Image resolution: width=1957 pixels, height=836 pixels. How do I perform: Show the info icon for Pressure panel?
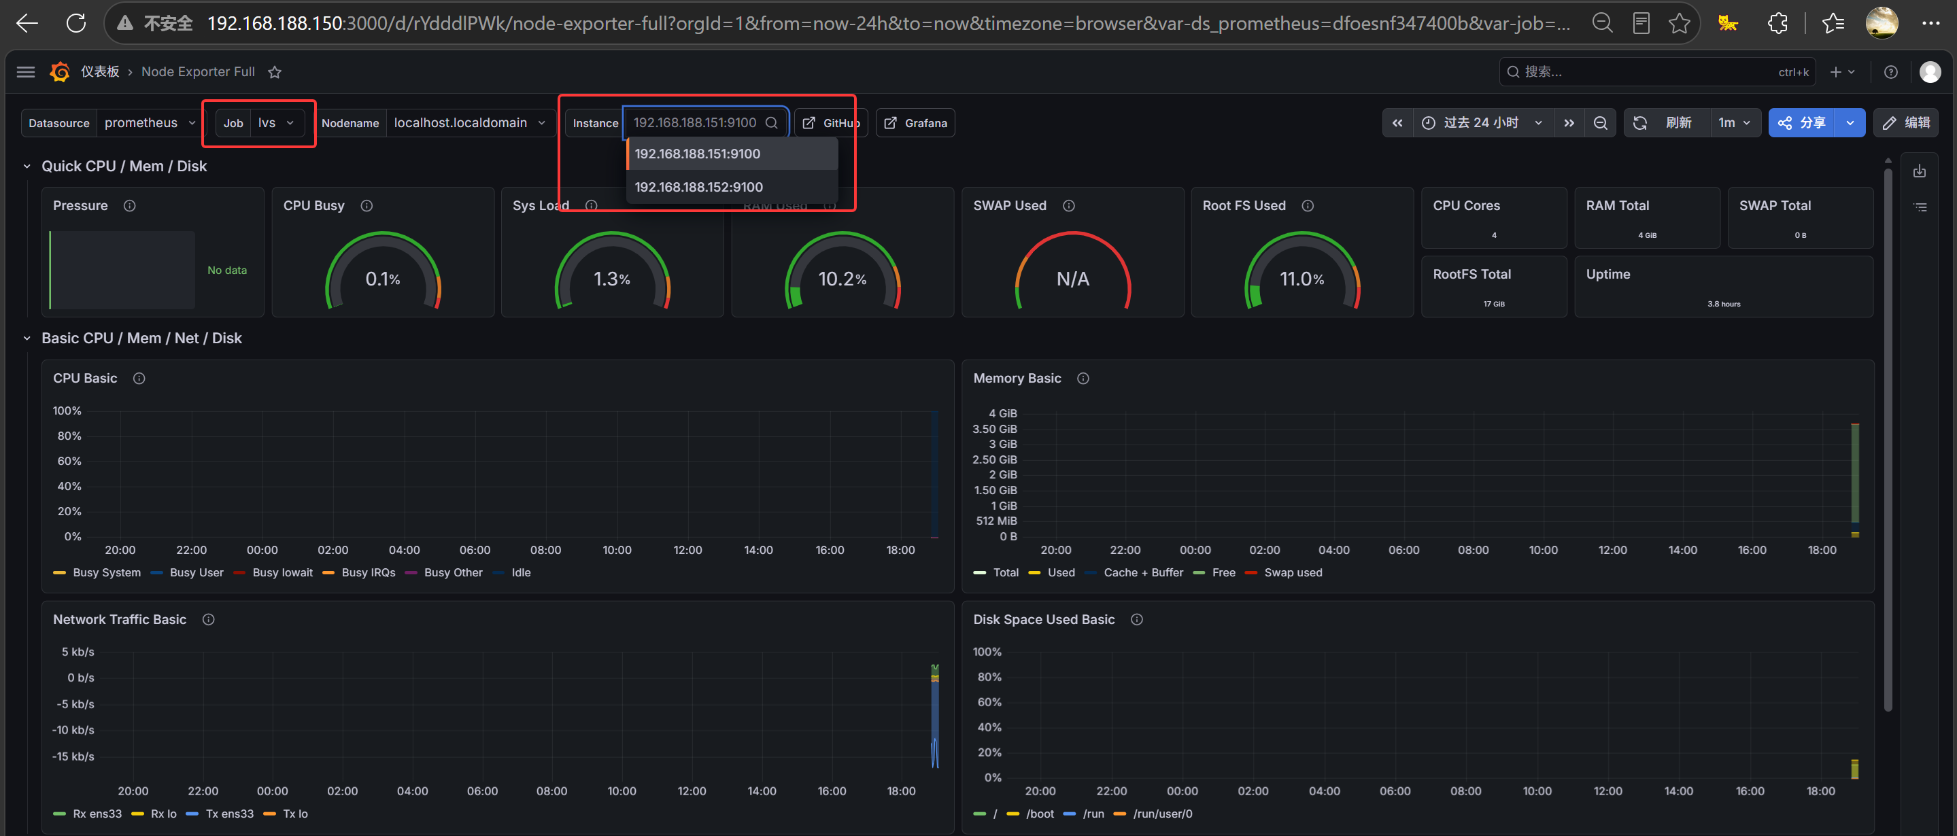[x=130, y=206]
